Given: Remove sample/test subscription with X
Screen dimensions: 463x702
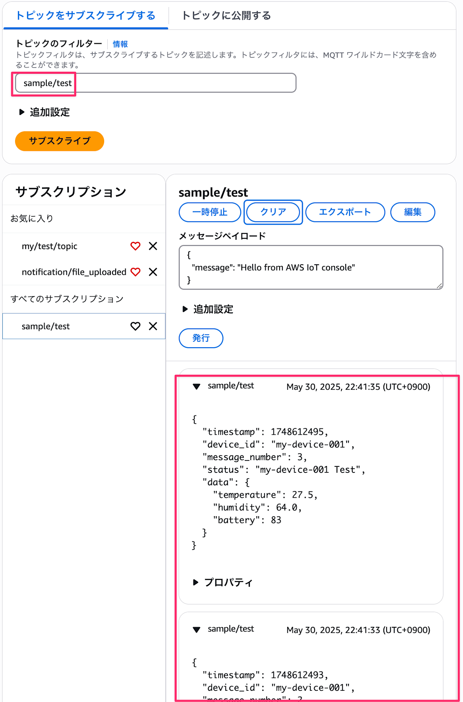Looking at the screenshot, I should point(153,326).
